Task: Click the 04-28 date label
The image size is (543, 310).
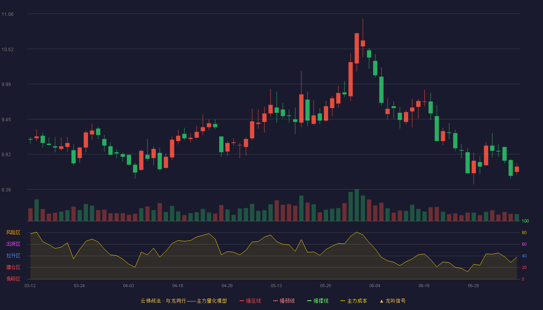Action: (x=227, y=286)
